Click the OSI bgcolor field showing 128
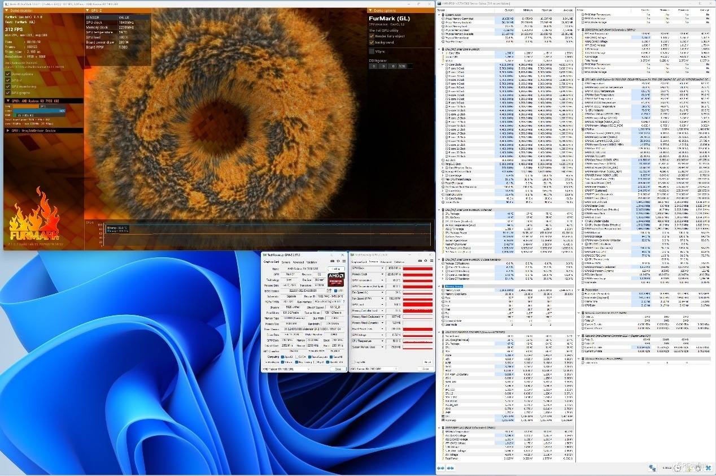 pyautogui.click(x=402, y=66)
